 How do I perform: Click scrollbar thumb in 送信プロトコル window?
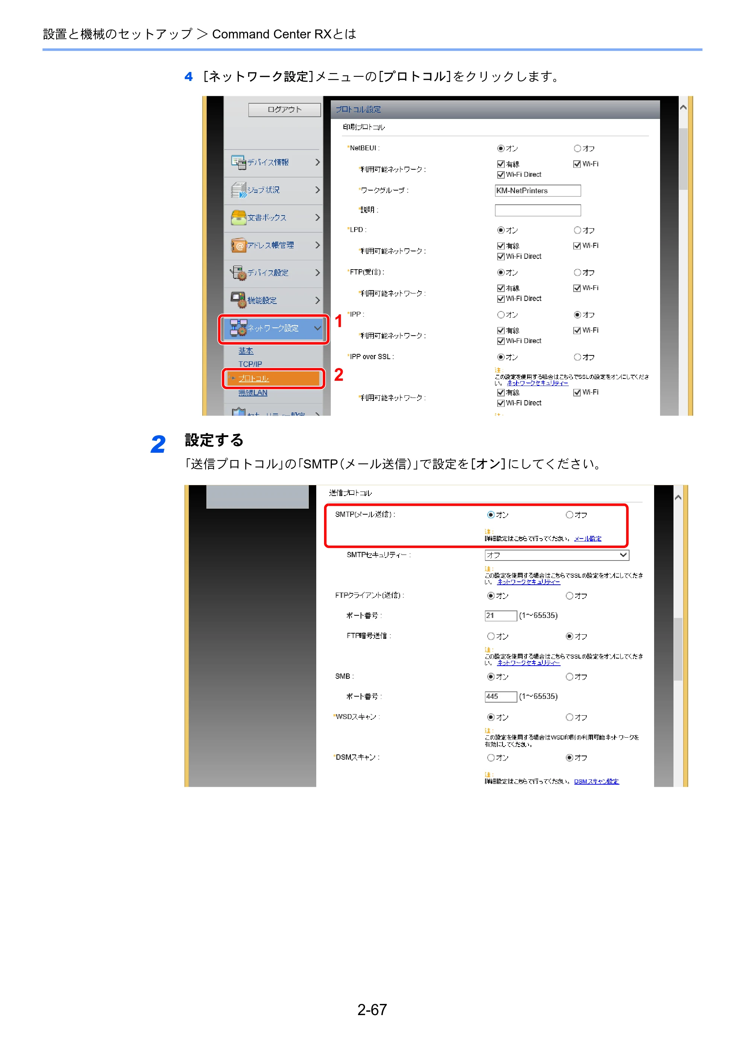tap(678, 649)
